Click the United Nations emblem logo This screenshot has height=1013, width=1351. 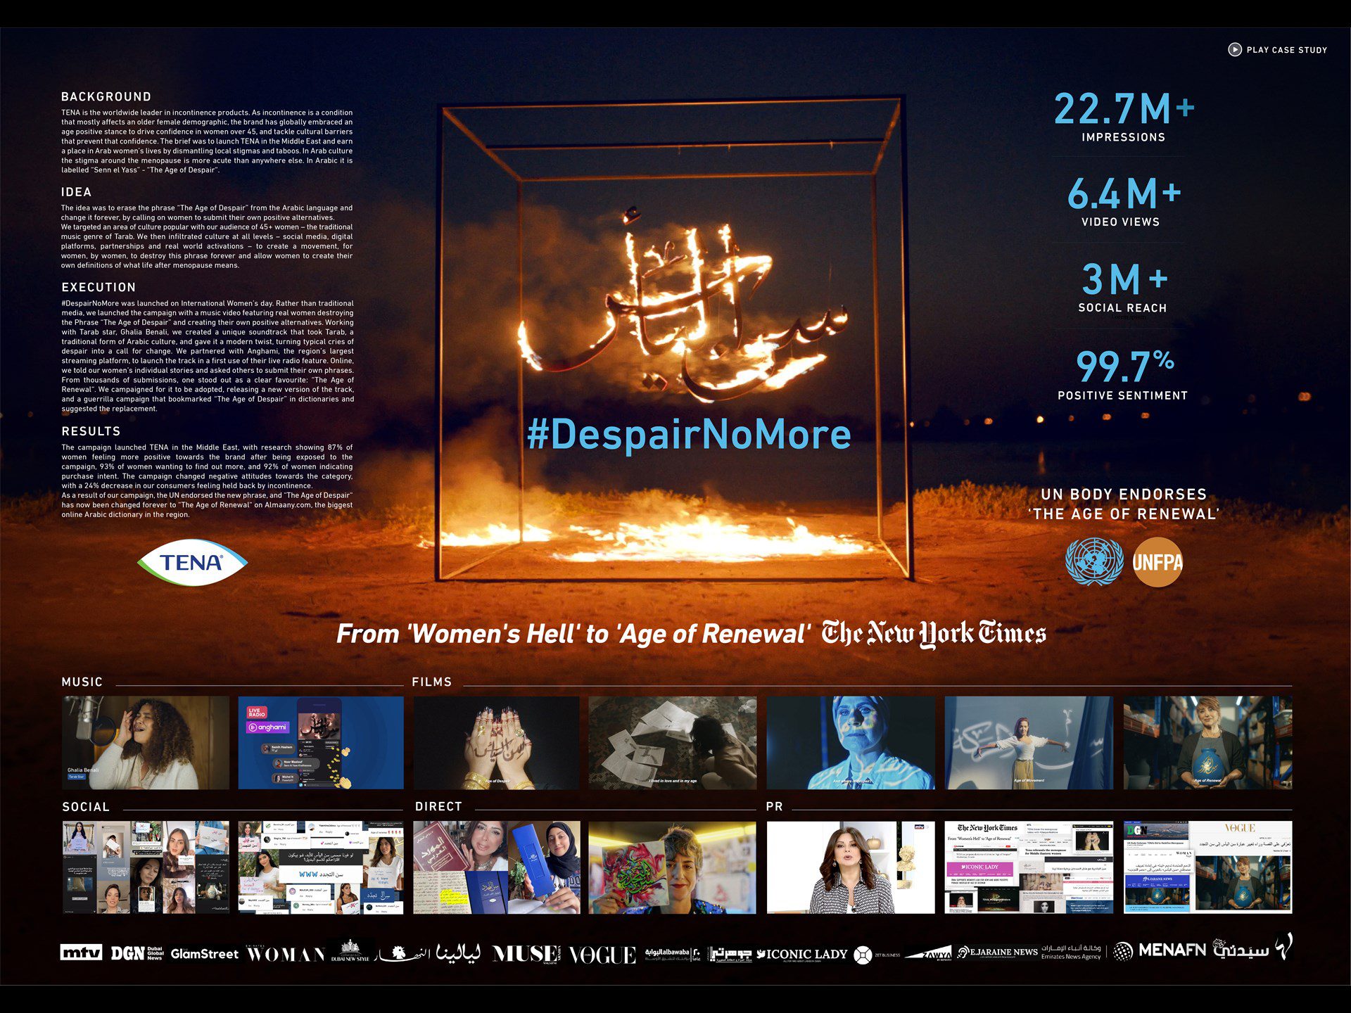[x=1093, y=561]
